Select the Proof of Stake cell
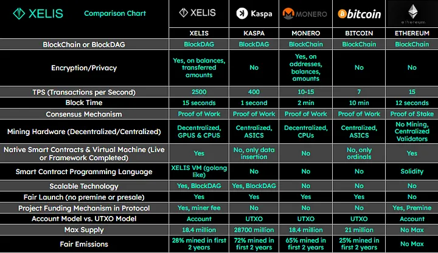The height and width of the screenshot is (253, 438). pos(412,114)
